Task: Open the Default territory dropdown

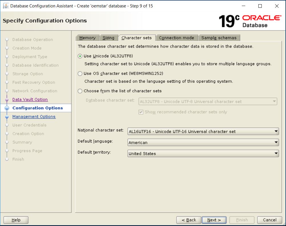Action: [x=203, y=153]
